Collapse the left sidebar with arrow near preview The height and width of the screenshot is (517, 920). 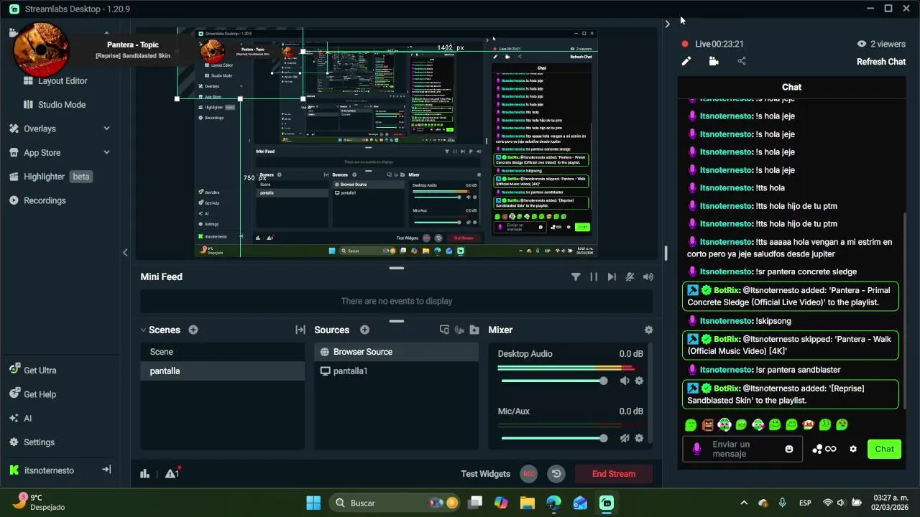pos(125,252)
